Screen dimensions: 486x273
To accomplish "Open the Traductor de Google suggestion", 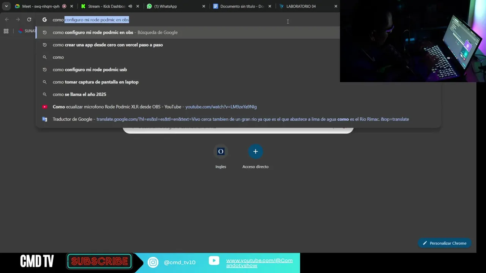I will tap(238, 119).
